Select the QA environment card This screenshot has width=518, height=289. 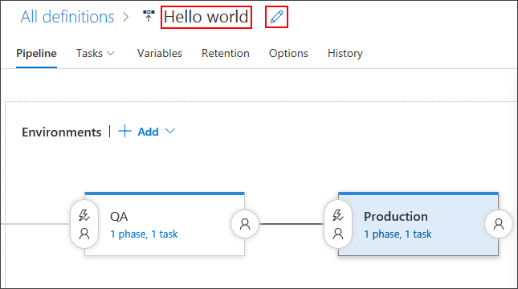[165, 224]
